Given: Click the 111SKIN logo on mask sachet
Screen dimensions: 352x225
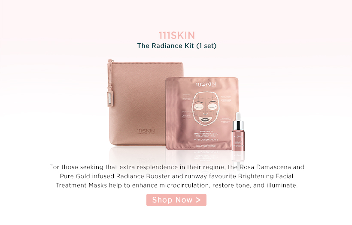Looking at the screenshot, I should [206, 85].
